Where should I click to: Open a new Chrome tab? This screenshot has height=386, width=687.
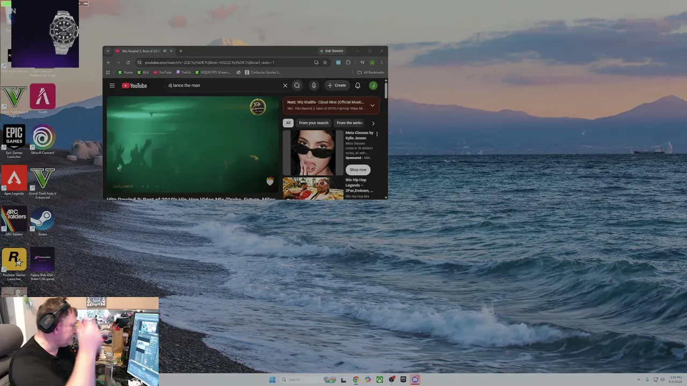[180, 51]
